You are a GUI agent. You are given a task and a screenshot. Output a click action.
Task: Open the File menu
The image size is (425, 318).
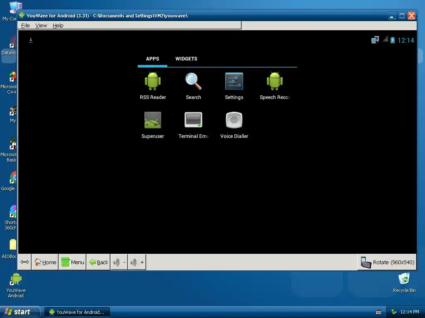point(25,25)
